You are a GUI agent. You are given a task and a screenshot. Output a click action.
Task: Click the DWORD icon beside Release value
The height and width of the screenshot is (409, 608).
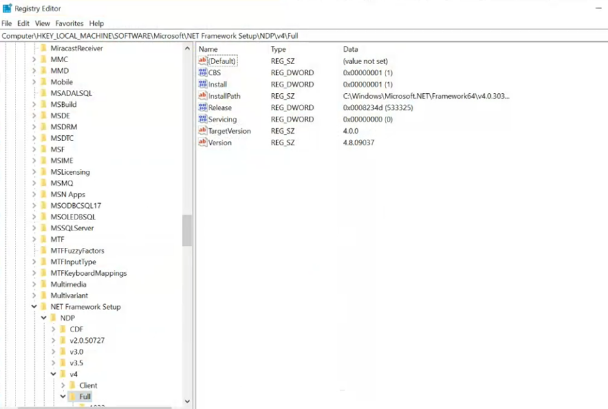[204, 107]
